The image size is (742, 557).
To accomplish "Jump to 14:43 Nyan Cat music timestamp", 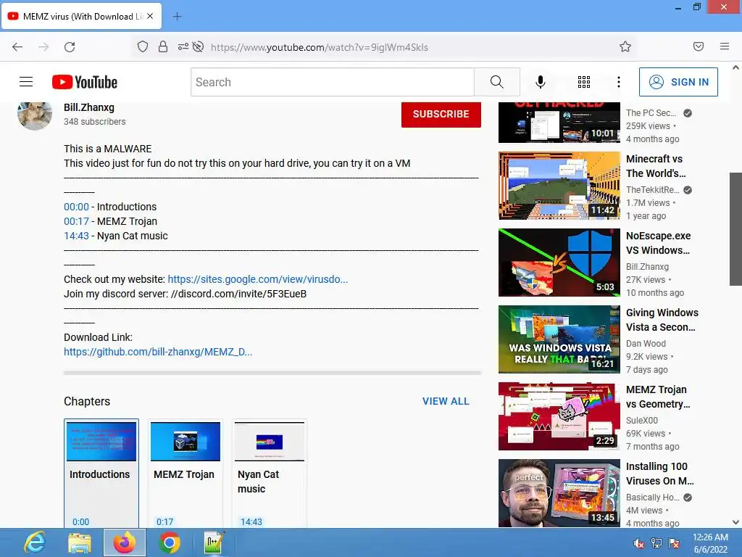I will pyautogui.click(x=76, y=236).
